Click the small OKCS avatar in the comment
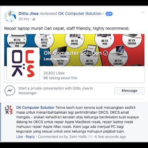 pyautogui.click(x=9, y=110)
